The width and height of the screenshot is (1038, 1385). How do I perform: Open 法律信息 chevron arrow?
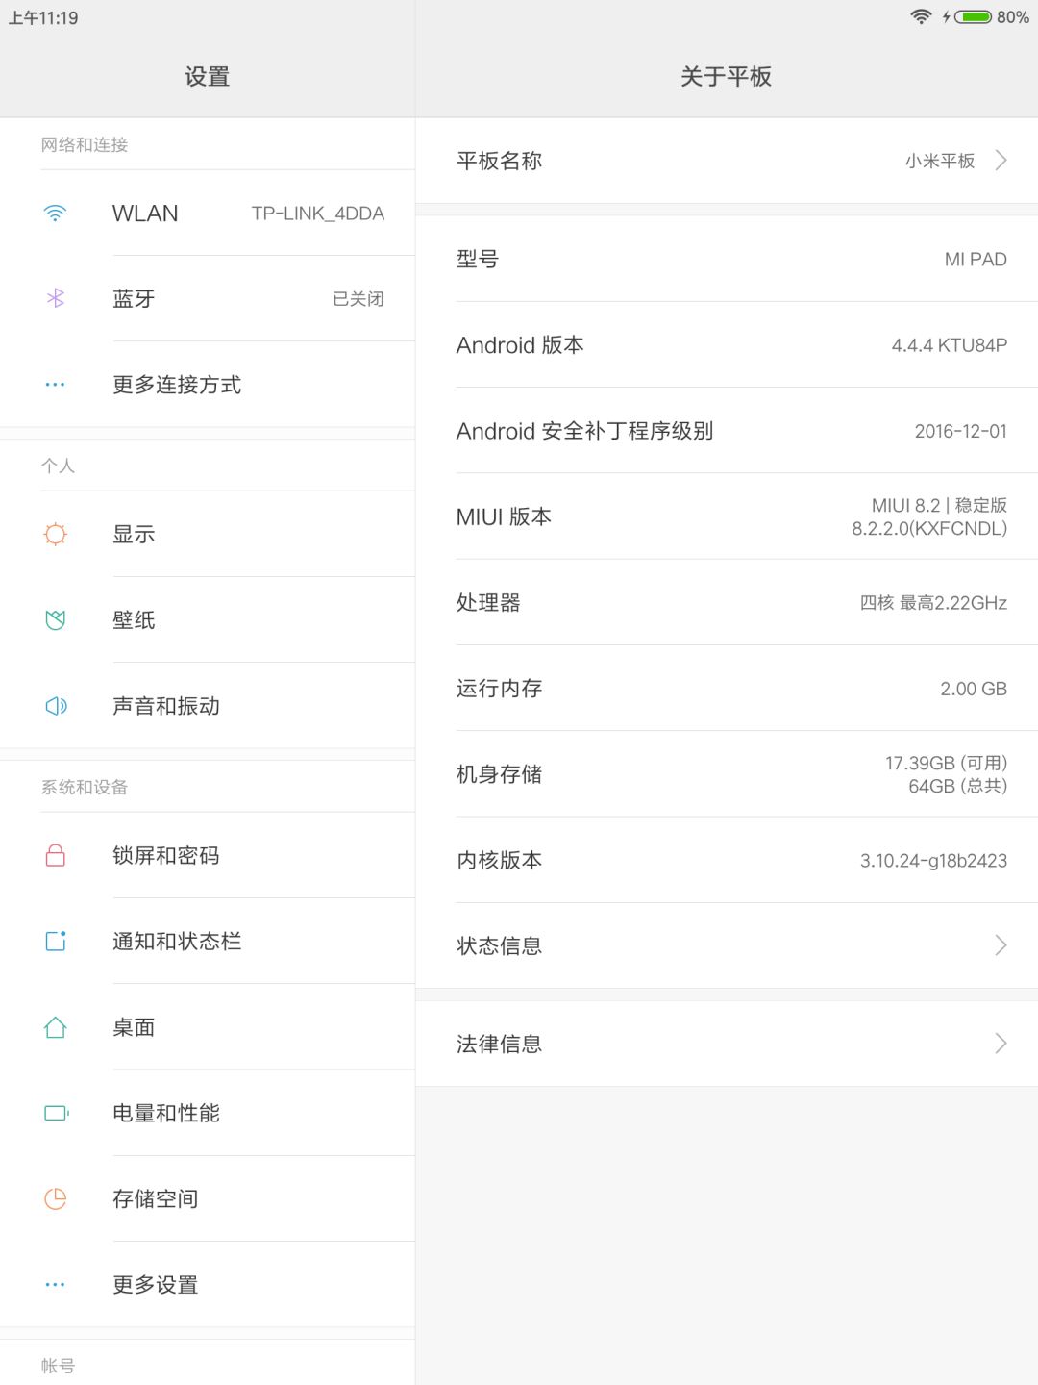(1001, 1044)
